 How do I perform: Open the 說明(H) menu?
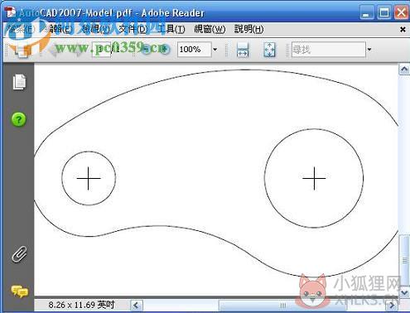(x=248, y=29)
